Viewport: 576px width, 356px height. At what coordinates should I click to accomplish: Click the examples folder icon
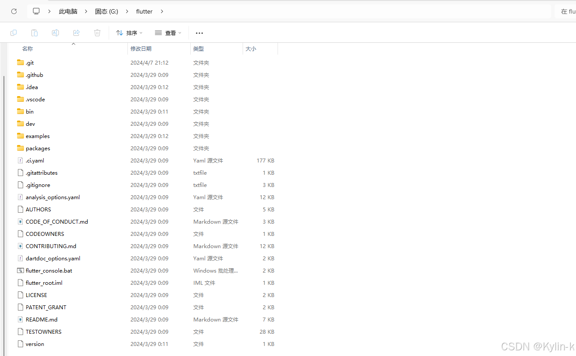click(x=21, y=136)
